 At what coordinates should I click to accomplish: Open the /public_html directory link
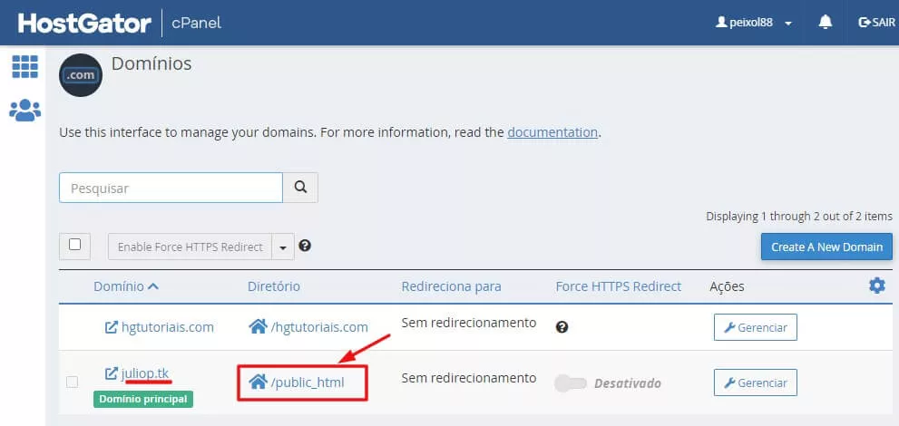pos(308,382)
